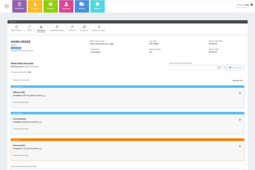Open the Customers module tile
The image size is (255, 170).
pyautogui.click(x=66, y=6)
